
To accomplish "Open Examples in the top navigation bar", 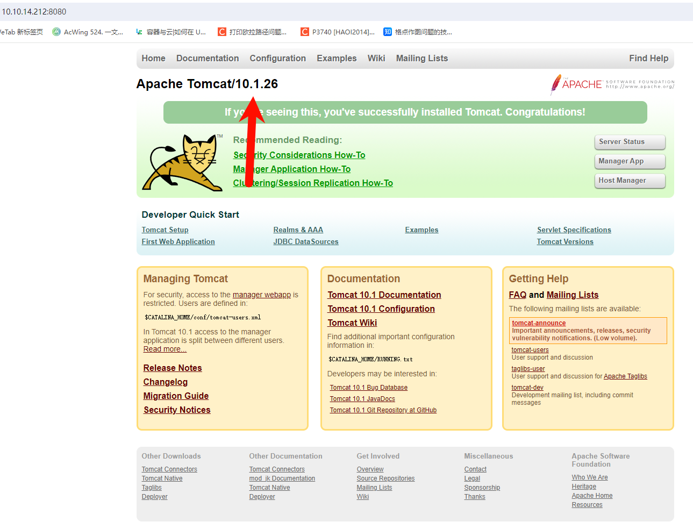I will [x=337, y=58].
